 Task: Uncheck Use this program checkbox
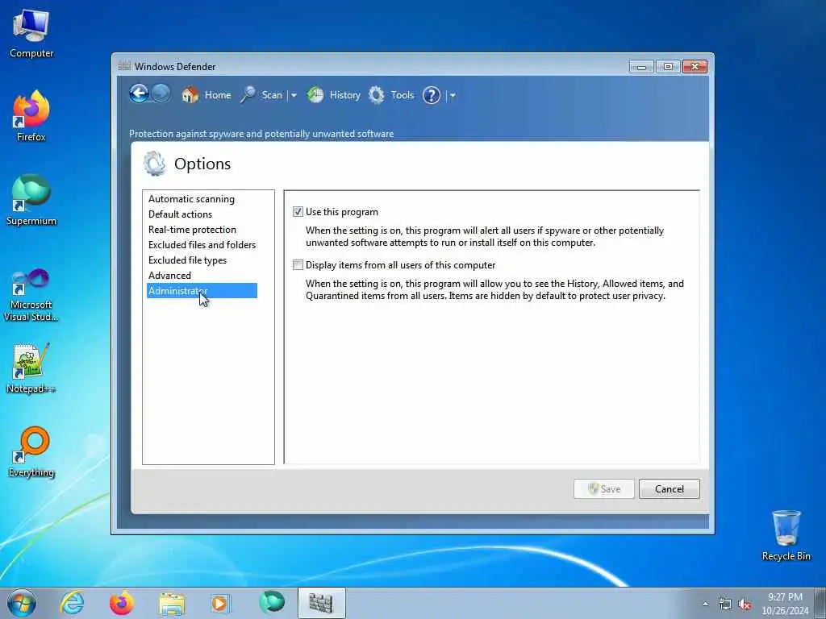(x=298, y=212)
